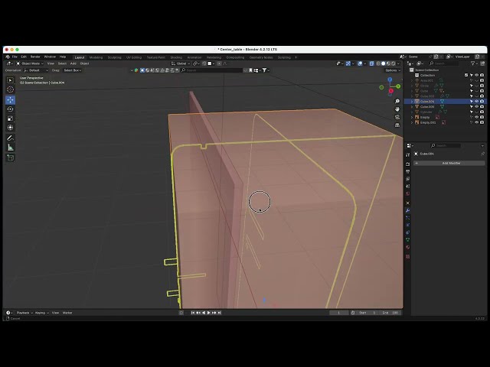
Task: Click the properties editor search field
Action: pyautogui.click(x=445, y=146)
